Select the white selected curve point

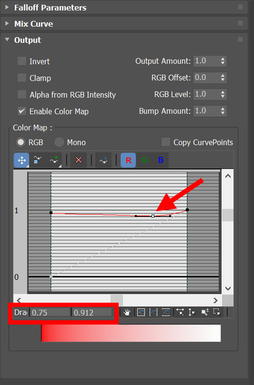coord(153,216)
